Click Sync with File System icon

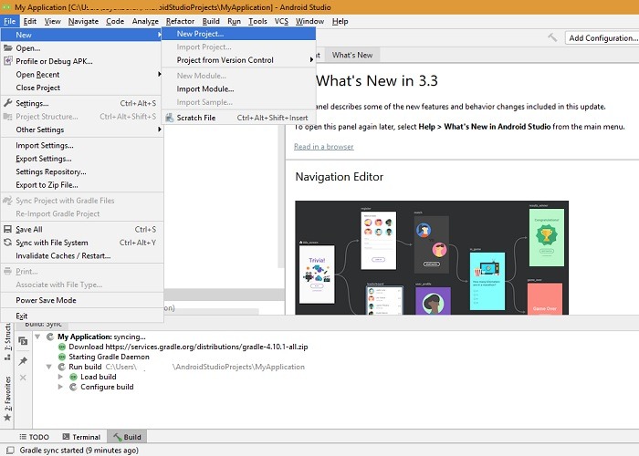(7, 243)
